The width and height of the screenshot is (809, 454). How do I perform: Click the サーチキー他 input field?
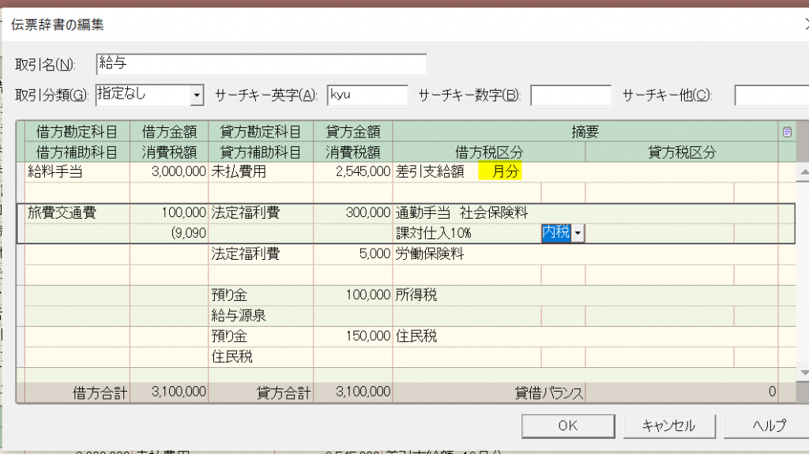tap(770, 96)
